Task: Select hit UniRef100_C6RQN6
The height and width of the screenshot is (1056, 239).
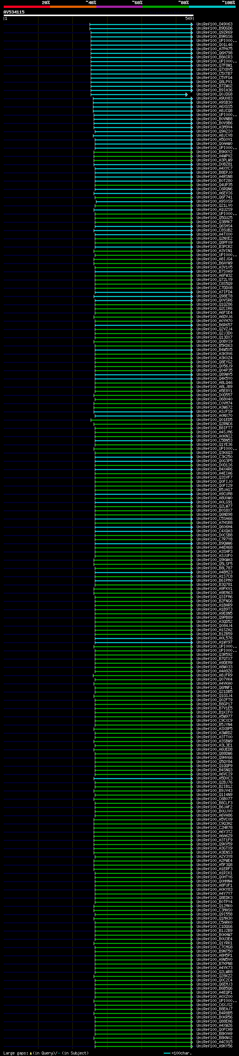Action: 214,189
